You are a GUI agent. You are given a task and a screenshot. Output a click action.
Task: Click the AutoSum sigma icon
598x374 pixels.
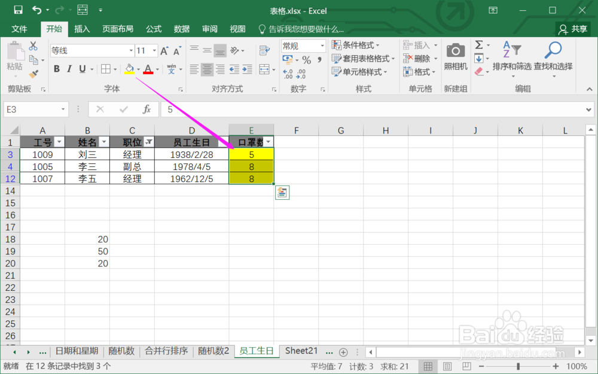479,45
